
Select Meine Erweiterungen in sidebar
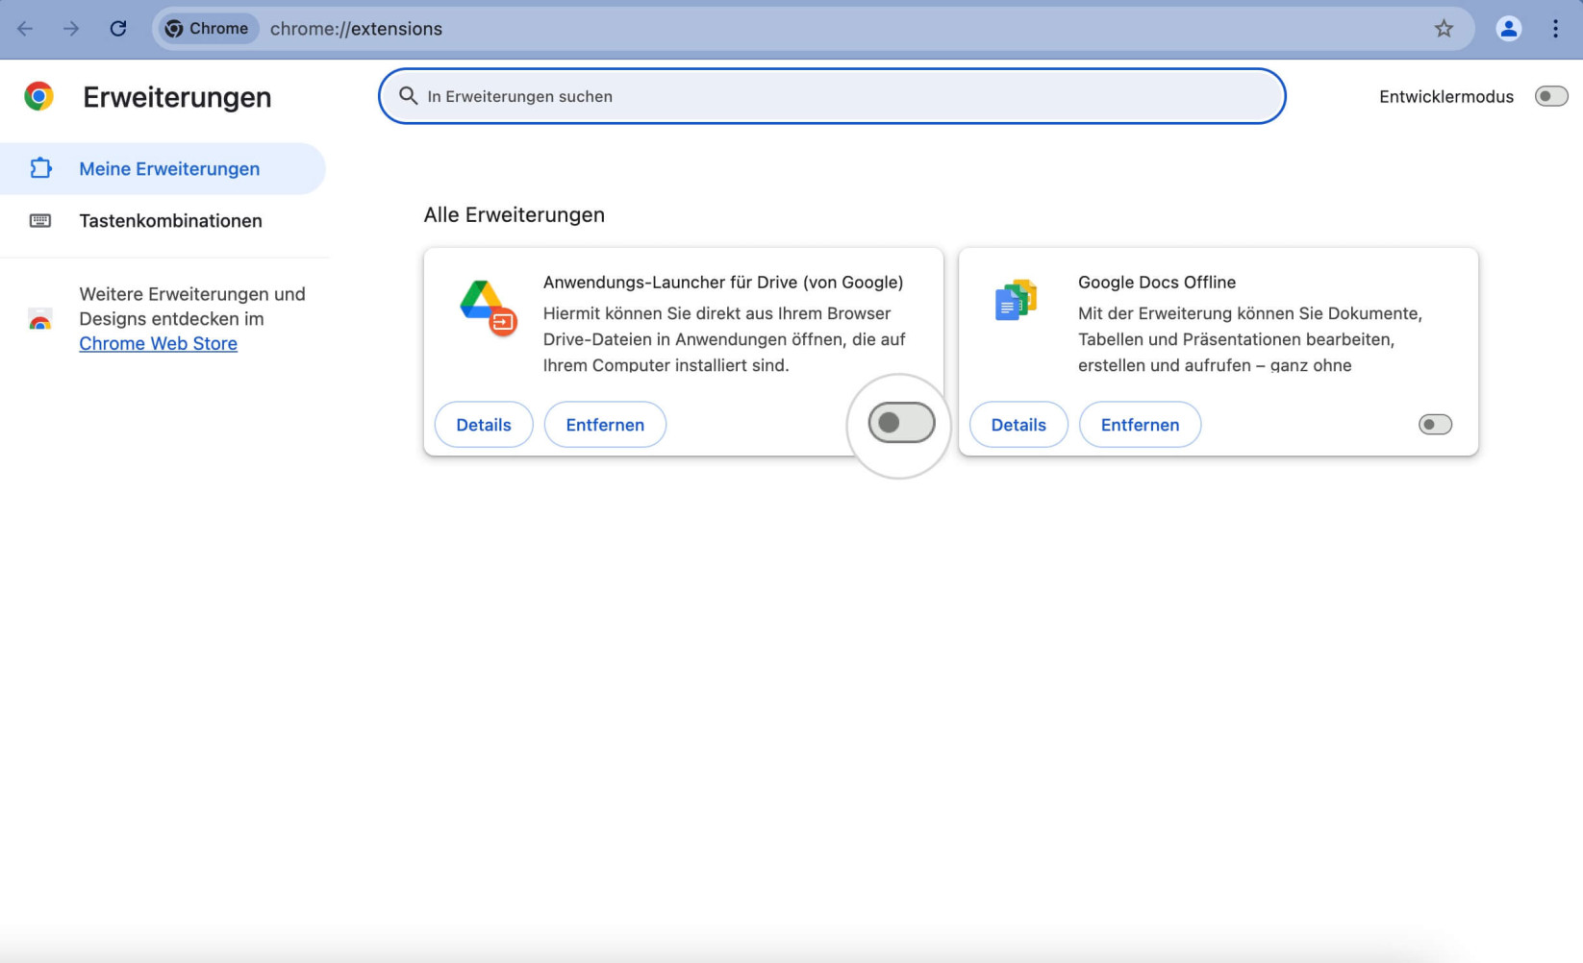tap(163, 169)
